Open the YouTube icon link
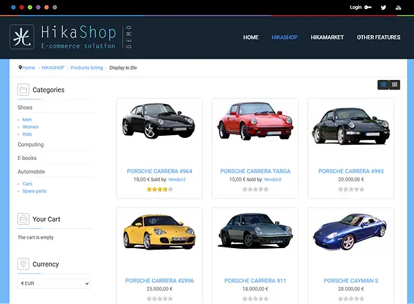This screenshot has height=304, width=414. [398, 8]
